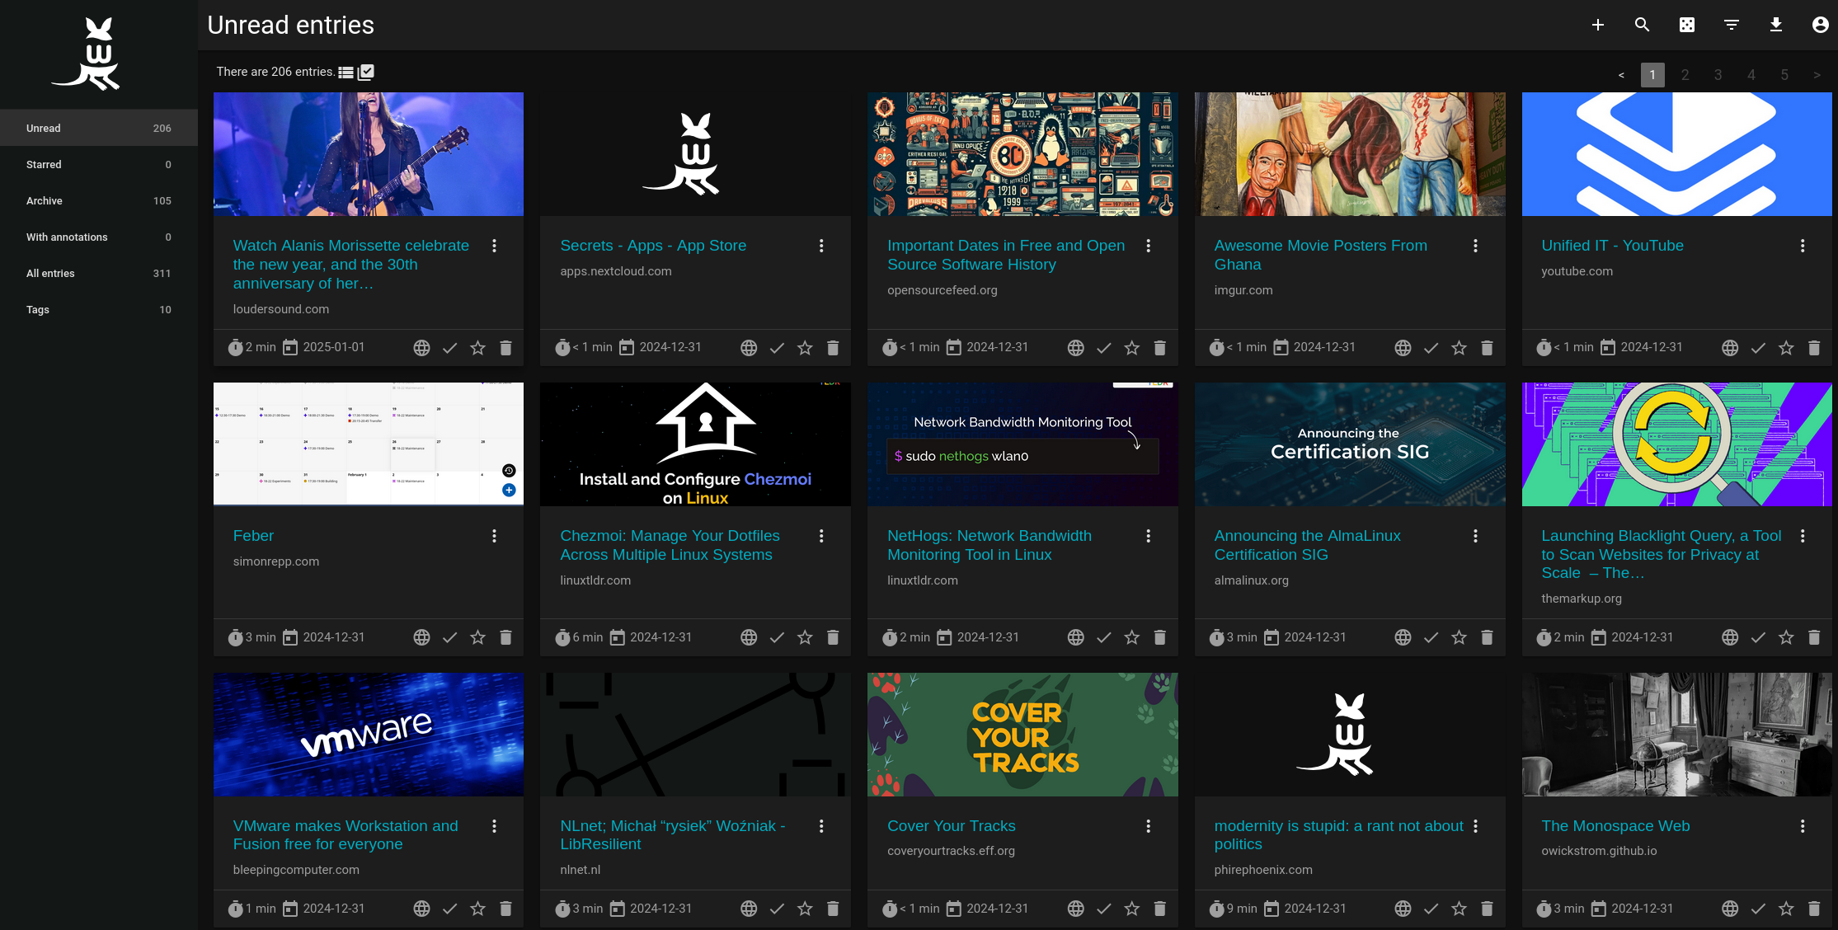This screenshot has height=930, width=1838.
Task: Star the Secrets - Apps entry
Action: (x=805, y=348)
